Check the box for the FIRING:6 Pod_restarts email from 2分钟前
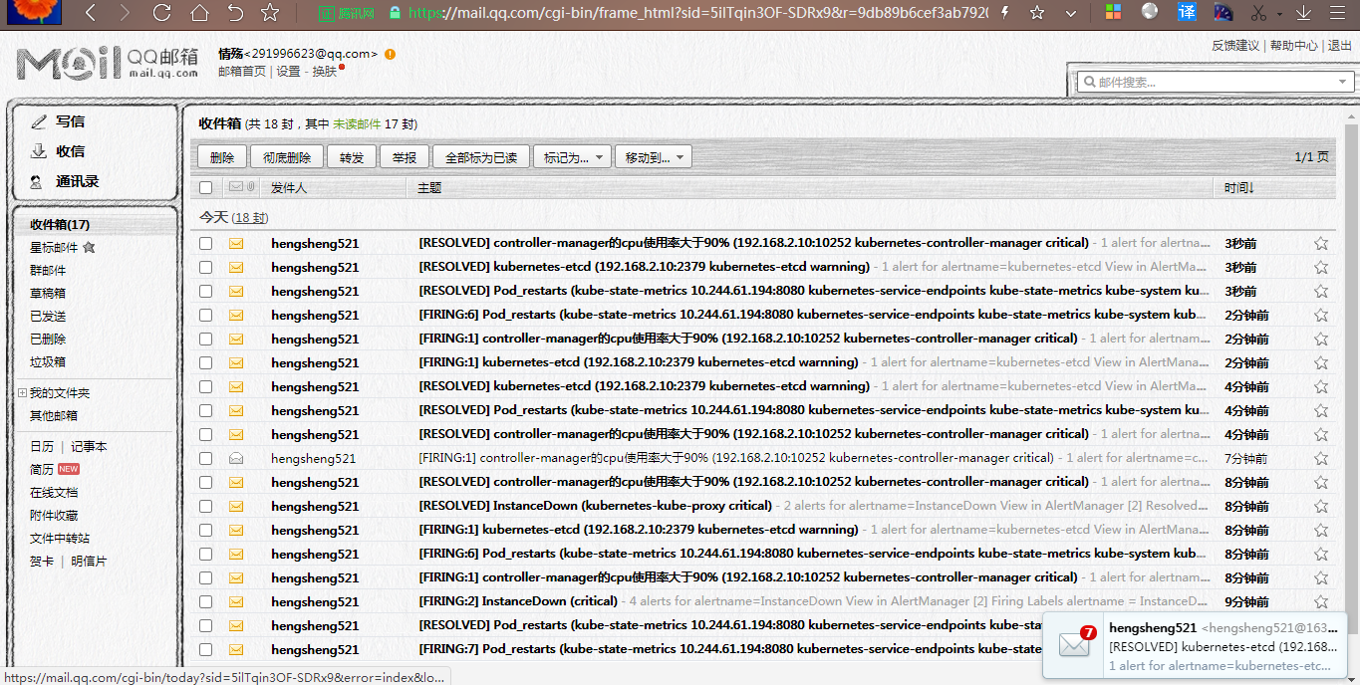Image resolution: width=1360 pixels, height=685 pixels. point(205,315)
